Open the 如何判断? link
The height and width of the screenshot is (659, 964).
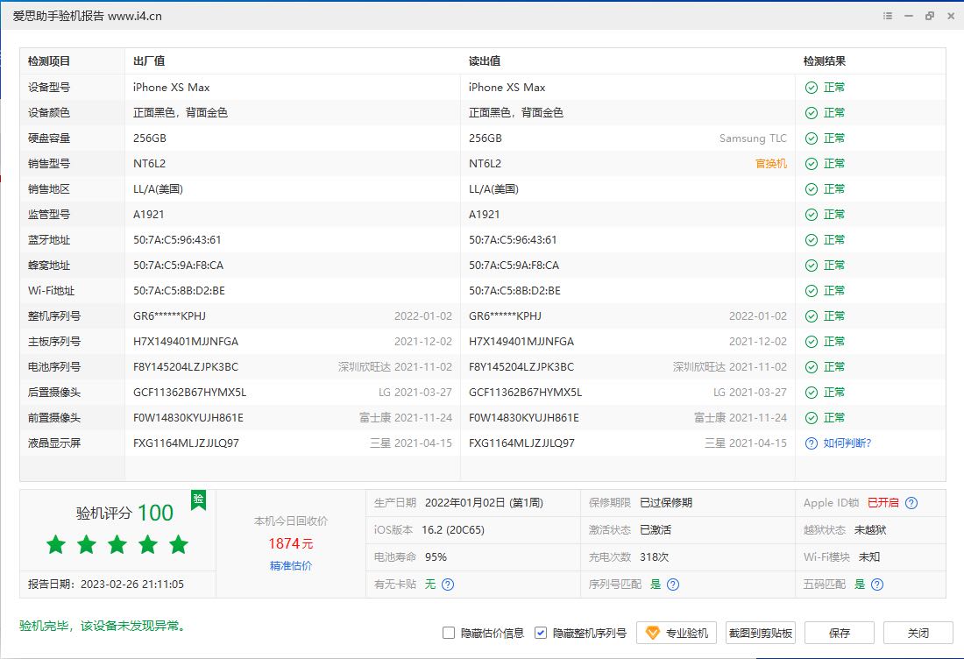[x=847, y=443]
